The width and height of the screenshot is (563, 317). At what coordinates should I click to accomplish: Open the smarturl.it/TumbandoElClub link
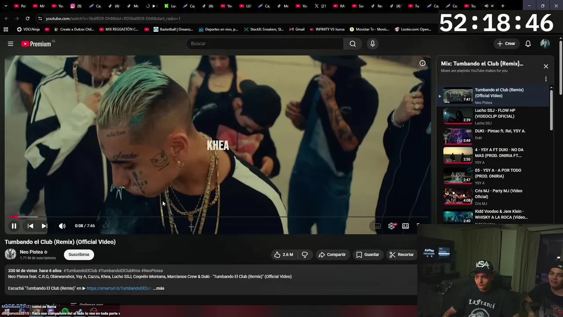(x=119, y=288)
